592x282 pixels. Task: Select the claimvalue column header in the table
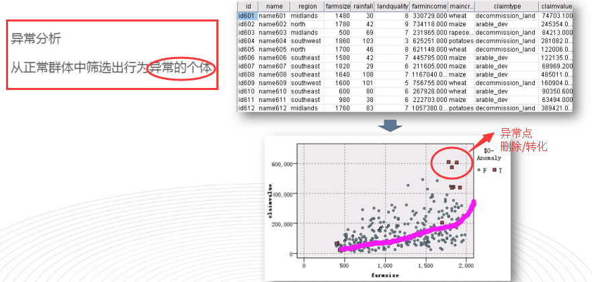click(556, 7)
